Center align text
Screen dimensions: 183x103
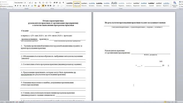point(45,6)
